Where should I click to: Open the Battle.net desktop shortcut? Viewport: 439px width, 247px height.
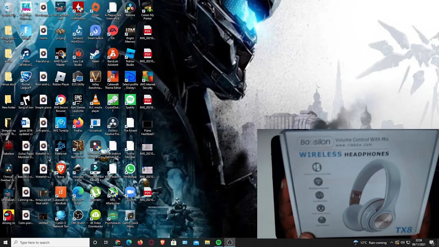61,148
